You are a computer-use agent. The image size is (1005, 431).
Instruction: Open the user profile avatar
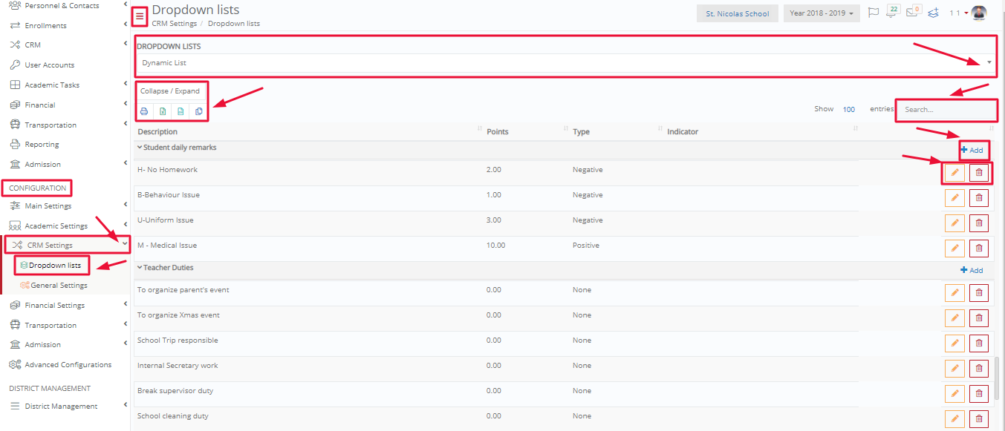click(x=979, y=13)
